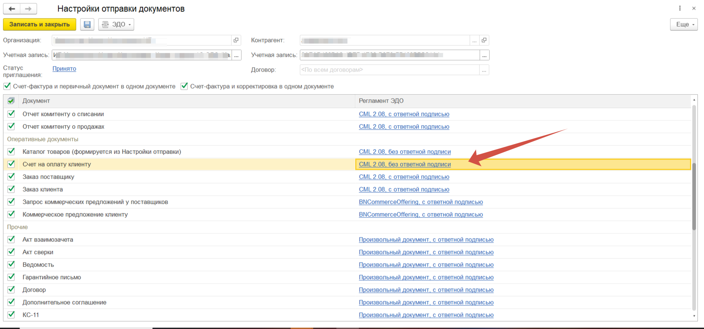
Task: Open the Еще dropdown menu
Action: [x=684, y=24]
